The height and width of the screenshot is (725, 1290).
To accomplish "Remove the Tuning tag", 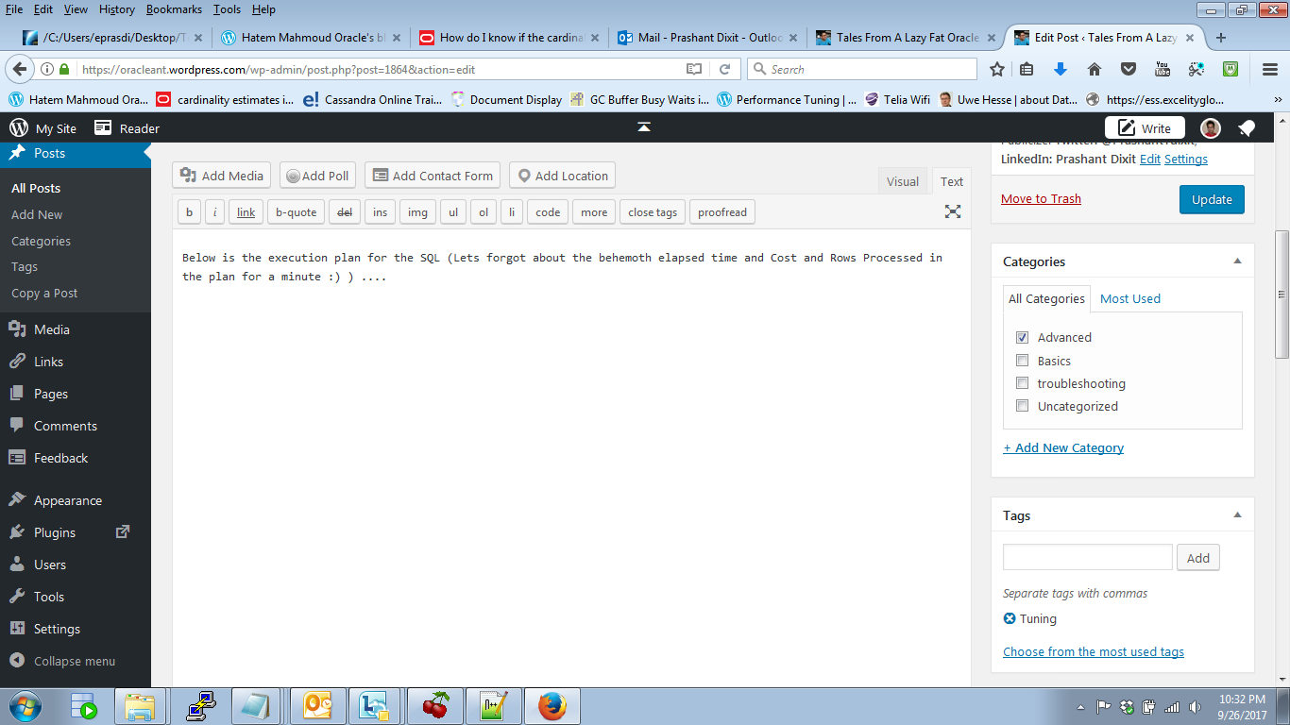I will pos(1010,618).
